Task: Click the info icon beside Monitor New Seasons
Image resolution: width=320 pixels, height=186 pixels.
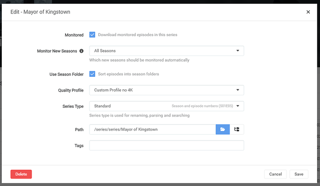Action: [81, 51]
